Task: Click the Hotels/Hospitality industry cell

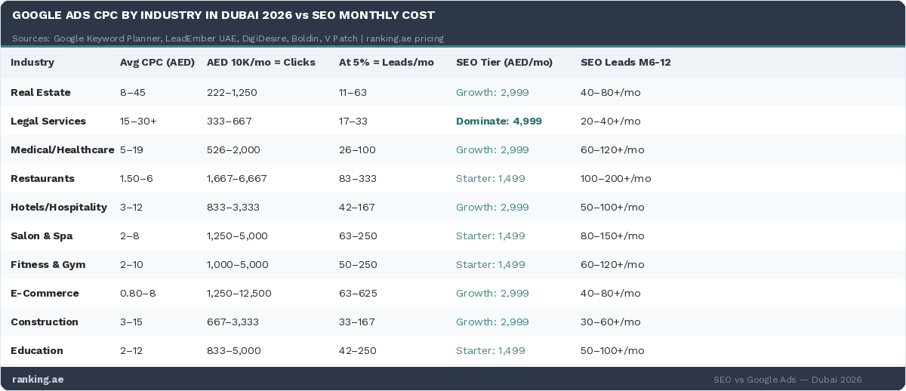Action: [59, 208]
